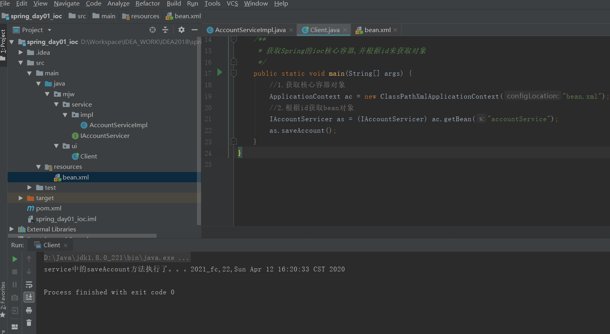Close the AccountServiceImpl.java tab
The height and width of the screenshot is (334, 610).
click(291, 30)
